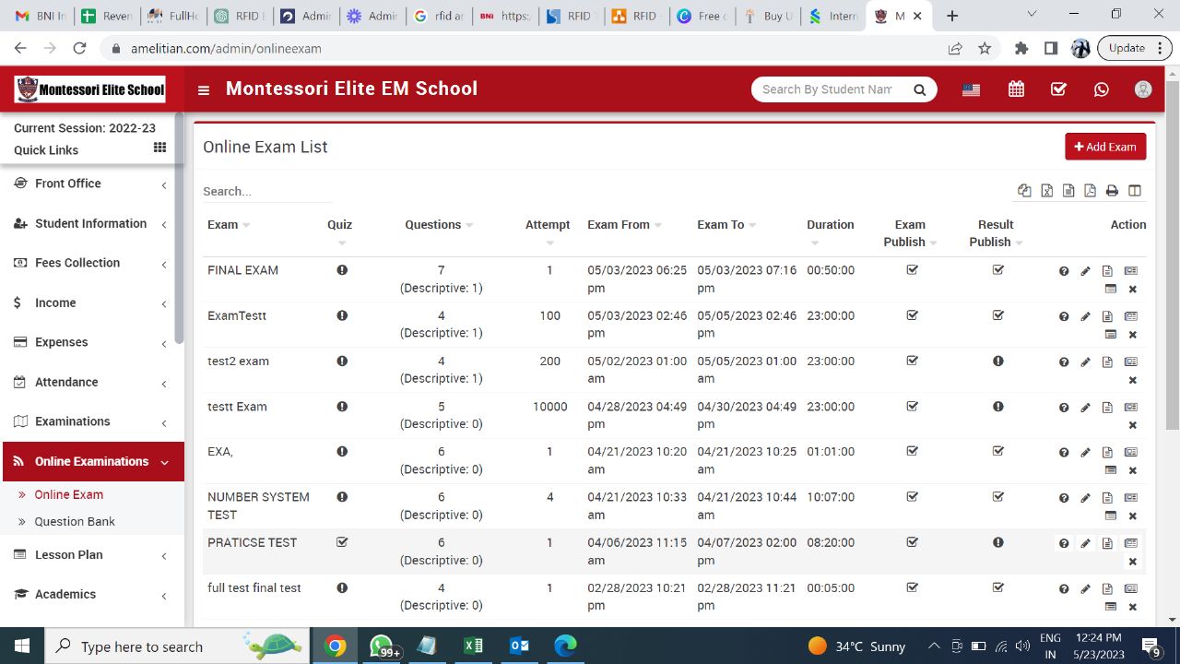1180x664 pixels.
Task: Print the exam list
Action: pyautogui.click(x=1112, y=191)
